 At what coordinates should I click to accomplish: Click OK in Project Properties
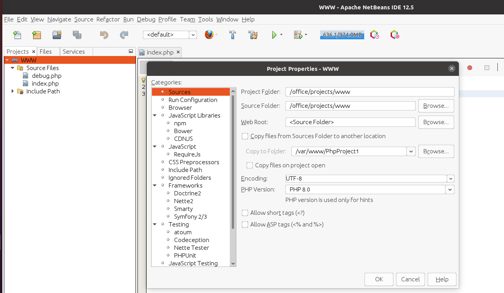click(379, 279)
